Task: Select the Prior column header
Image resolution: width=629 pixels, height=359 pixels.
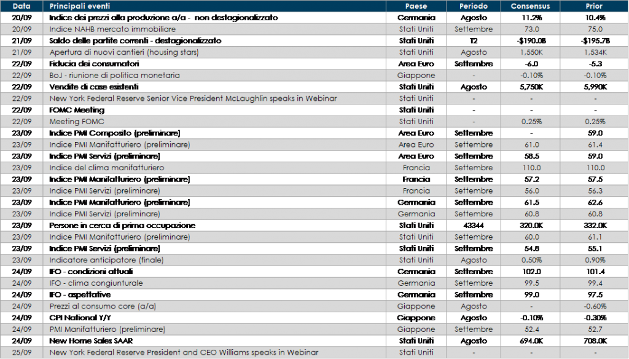Action: point(594,6)
